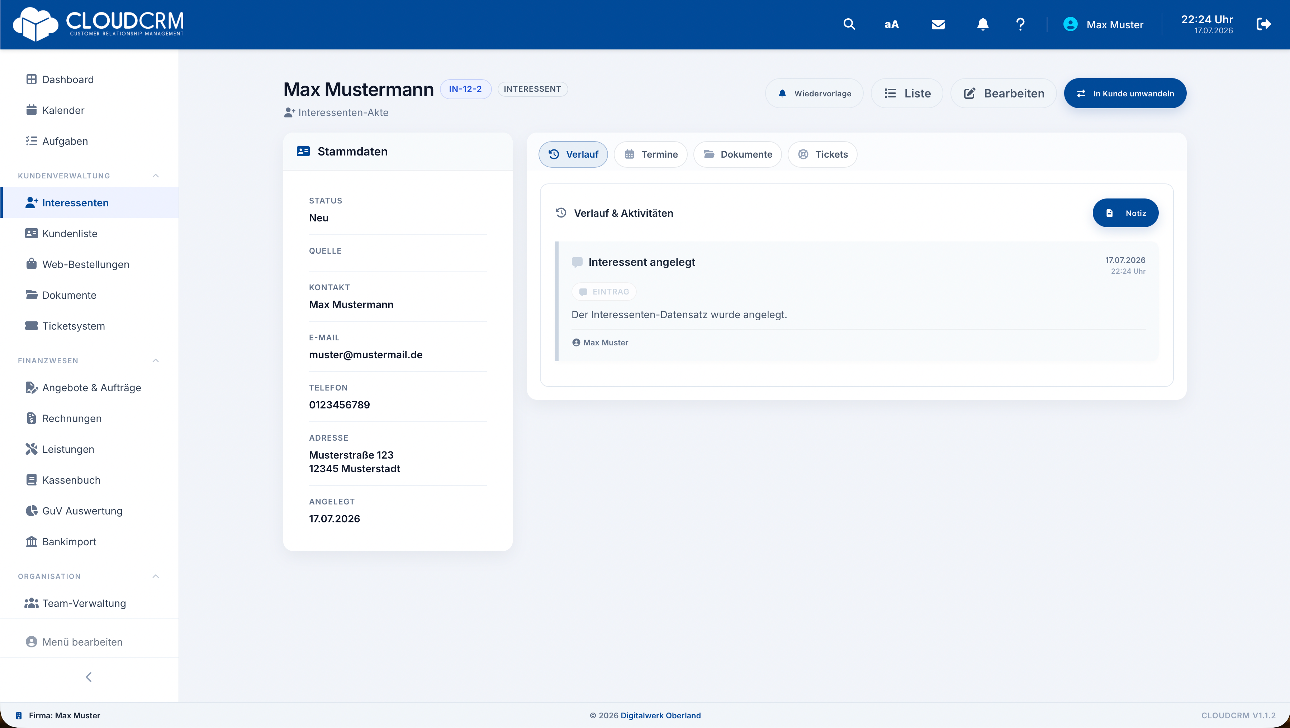
Task: Click the Kassenbuch book icon
Action: pos(32,480)
